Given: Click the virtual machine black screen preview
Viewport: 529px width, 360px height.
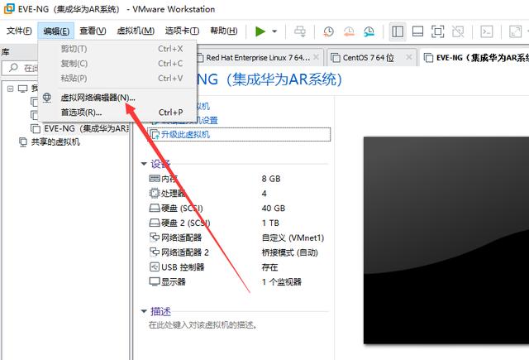Looking at the screenshot, I should (x=446, y=240).
